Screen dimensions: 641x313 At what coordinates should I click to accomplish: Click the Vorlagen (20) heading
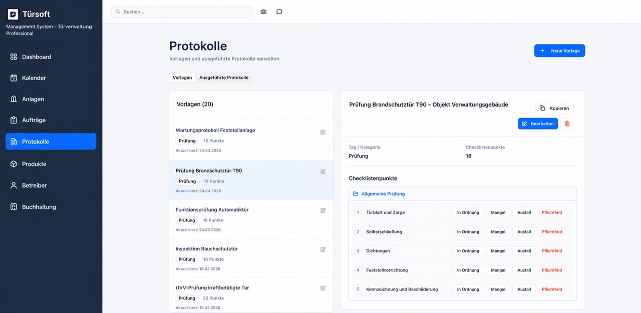(195, 104)
